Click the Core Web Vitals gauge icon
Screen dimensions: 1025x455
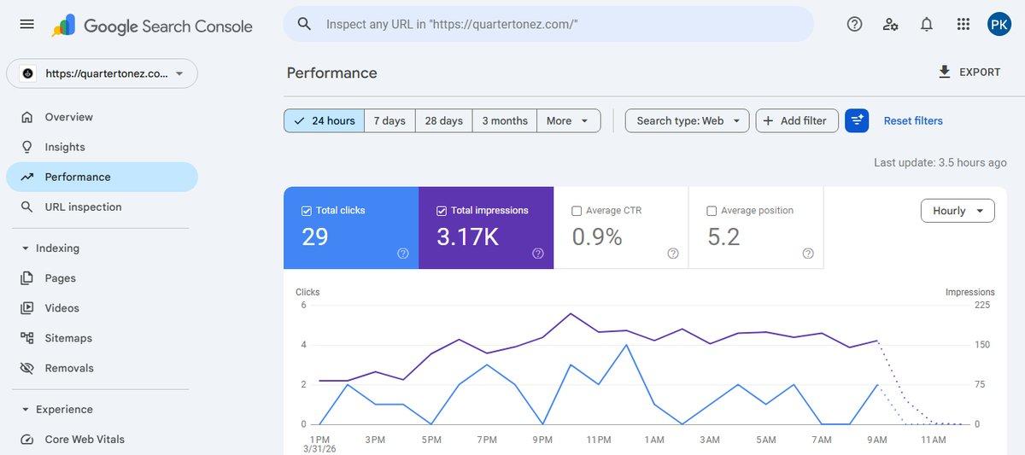pyautogui.click(x=27, y=440)
